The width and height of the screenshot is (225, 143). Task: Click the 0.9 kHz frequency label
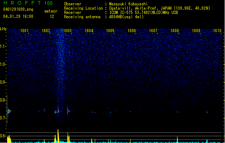tap(3, 82)
